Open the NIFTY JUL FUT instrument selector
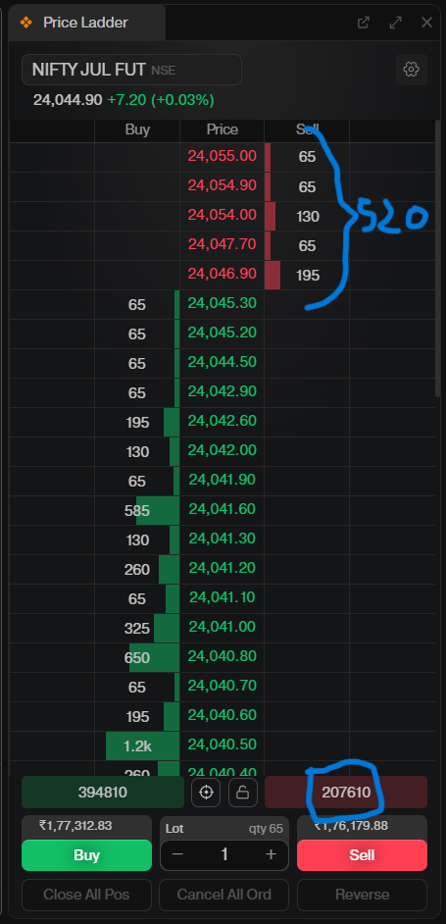 tap(131, 70)
